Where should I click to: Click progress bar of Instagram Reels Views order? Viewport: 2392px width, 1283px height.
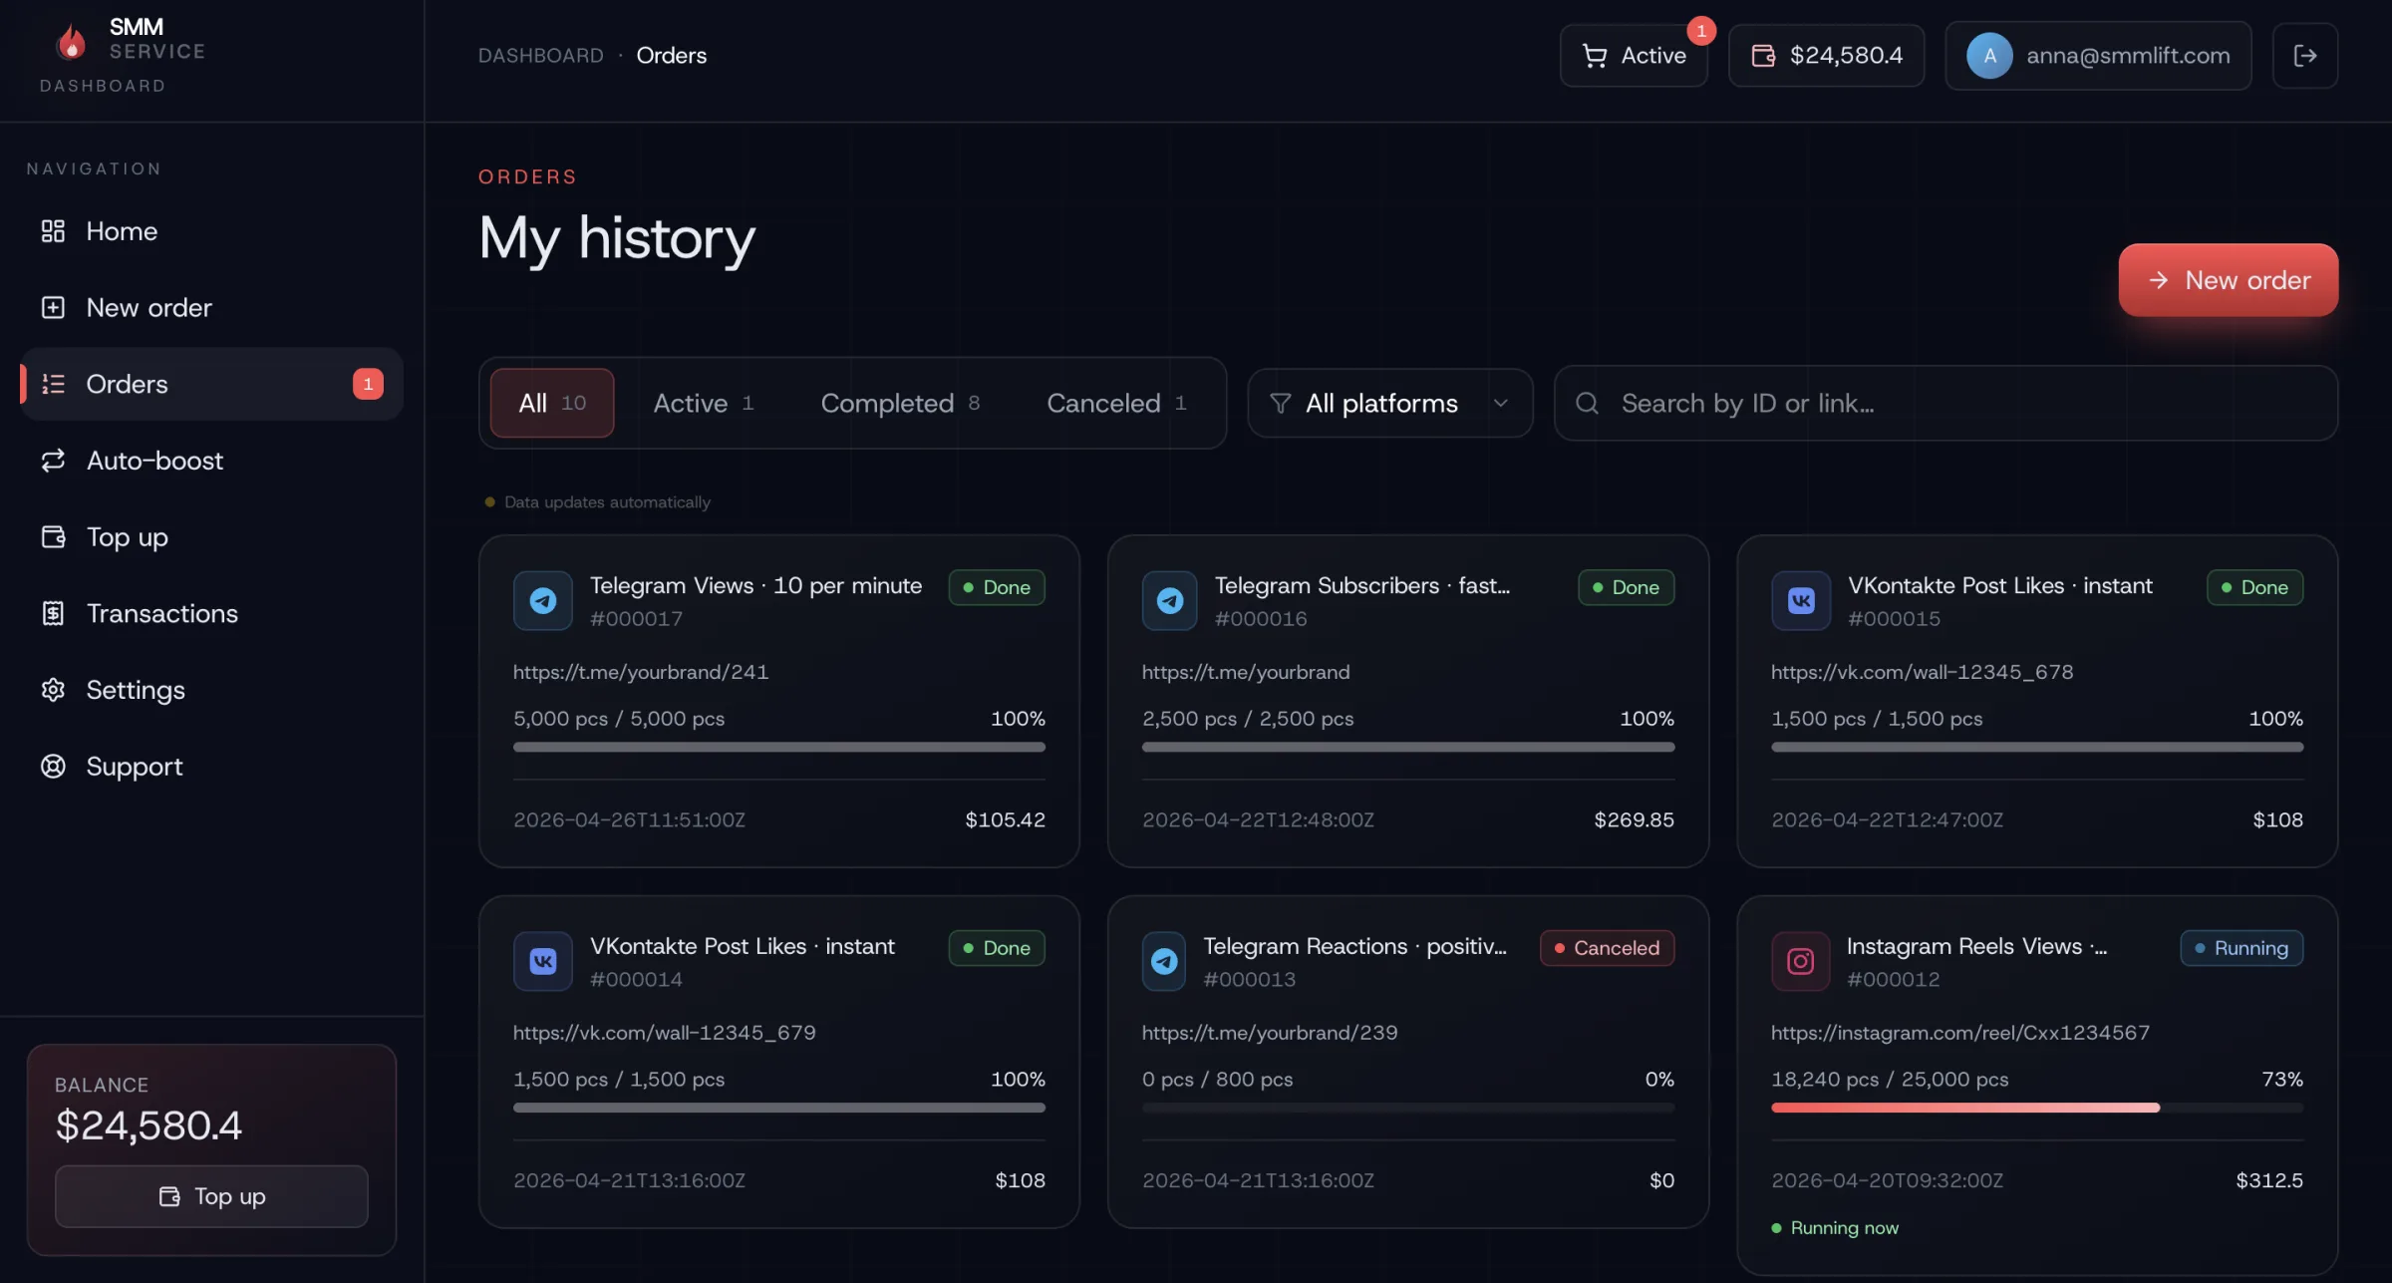2036,1108
